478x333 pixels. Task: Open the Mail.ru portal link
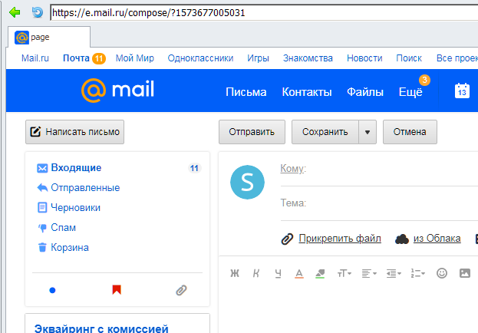point(35,58)
